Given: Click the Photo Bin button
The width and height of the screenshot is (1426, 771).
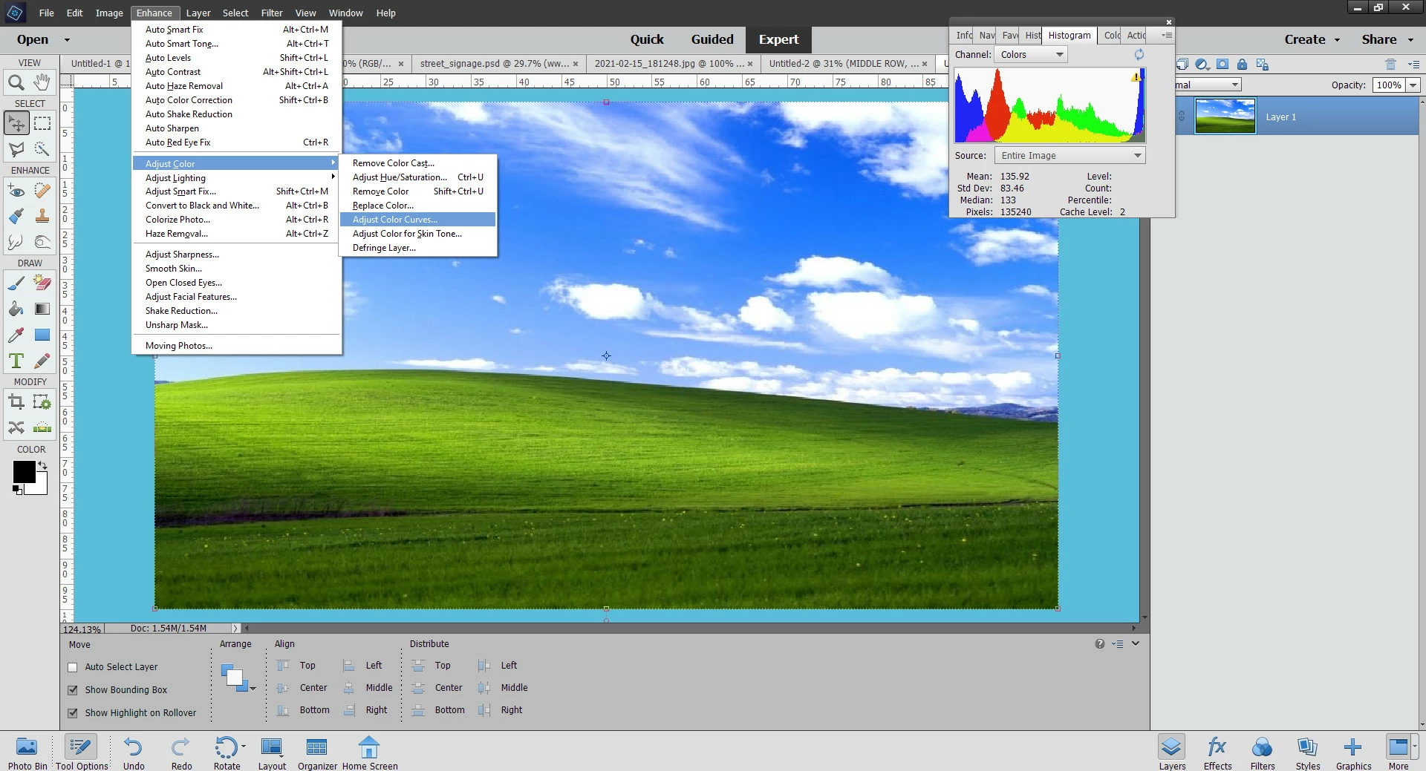Looking at the screenshot, I should click(27, 752).
